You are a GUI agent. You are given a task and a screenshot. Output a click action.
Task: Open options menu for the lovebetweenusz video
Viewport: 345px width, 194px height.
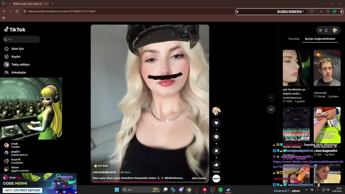308,89
